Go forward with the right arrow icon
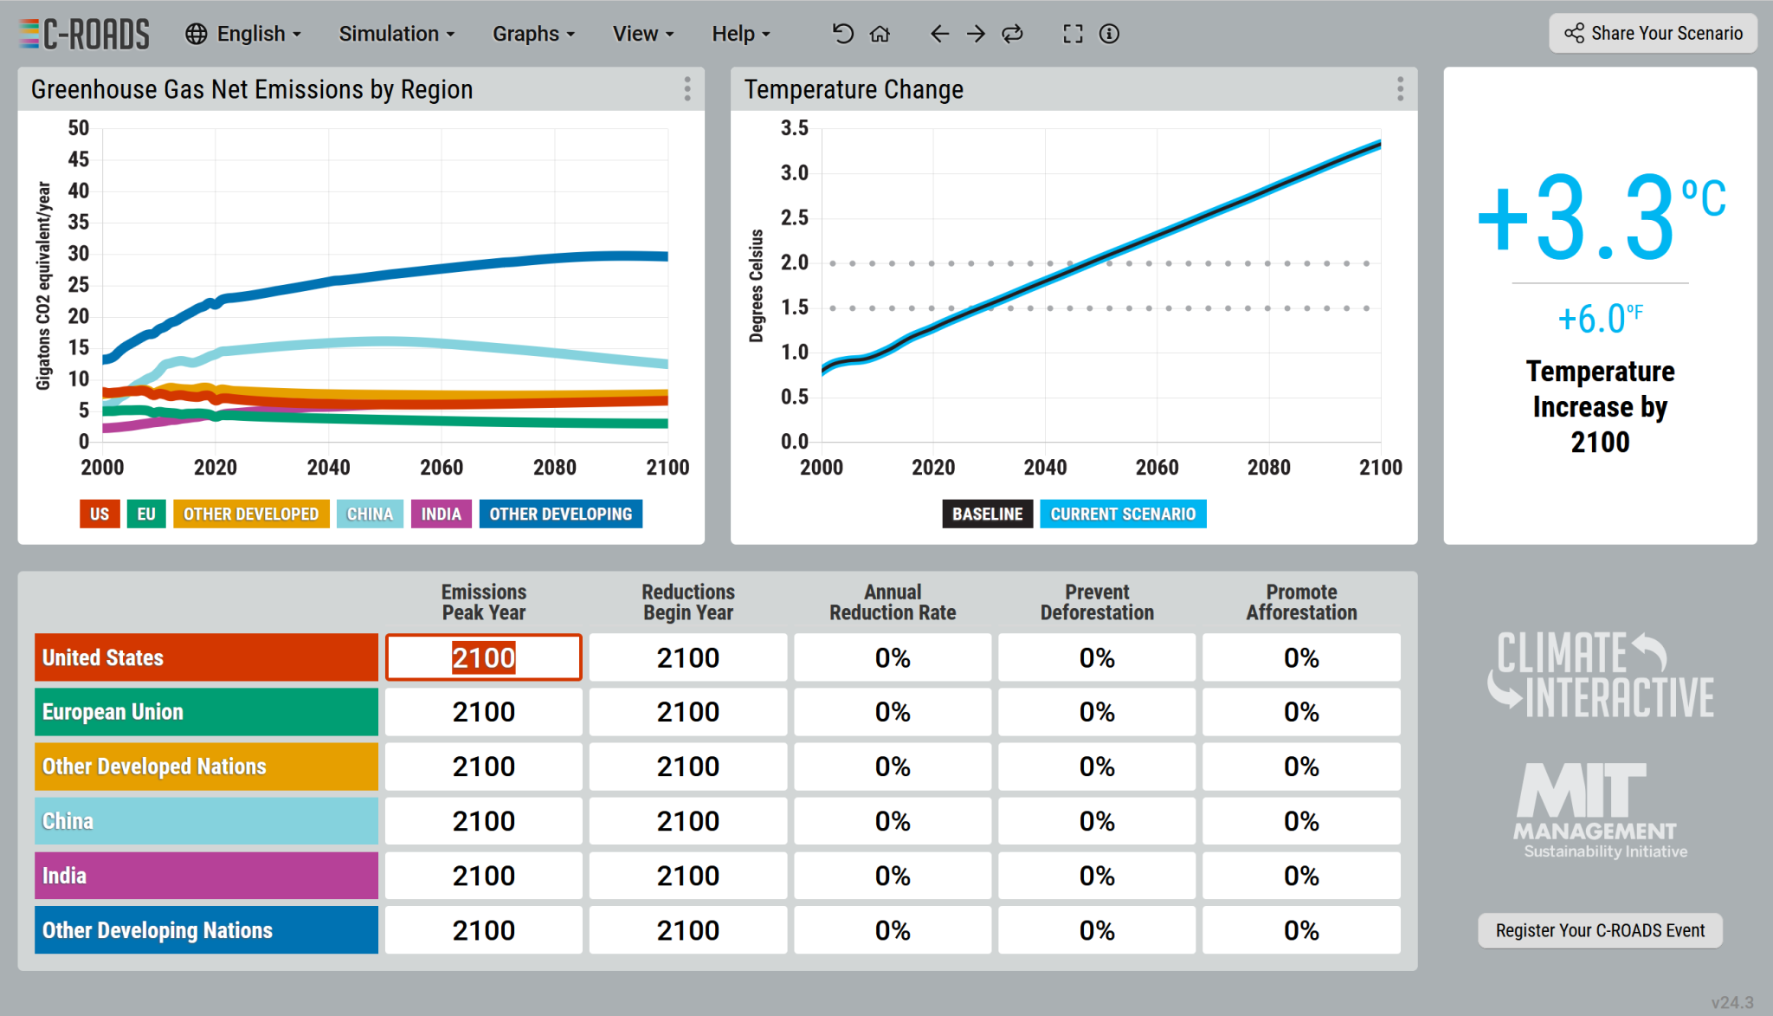This screenshot has height=1016, width=1773. pyautogui.click(x=976, y=34)
